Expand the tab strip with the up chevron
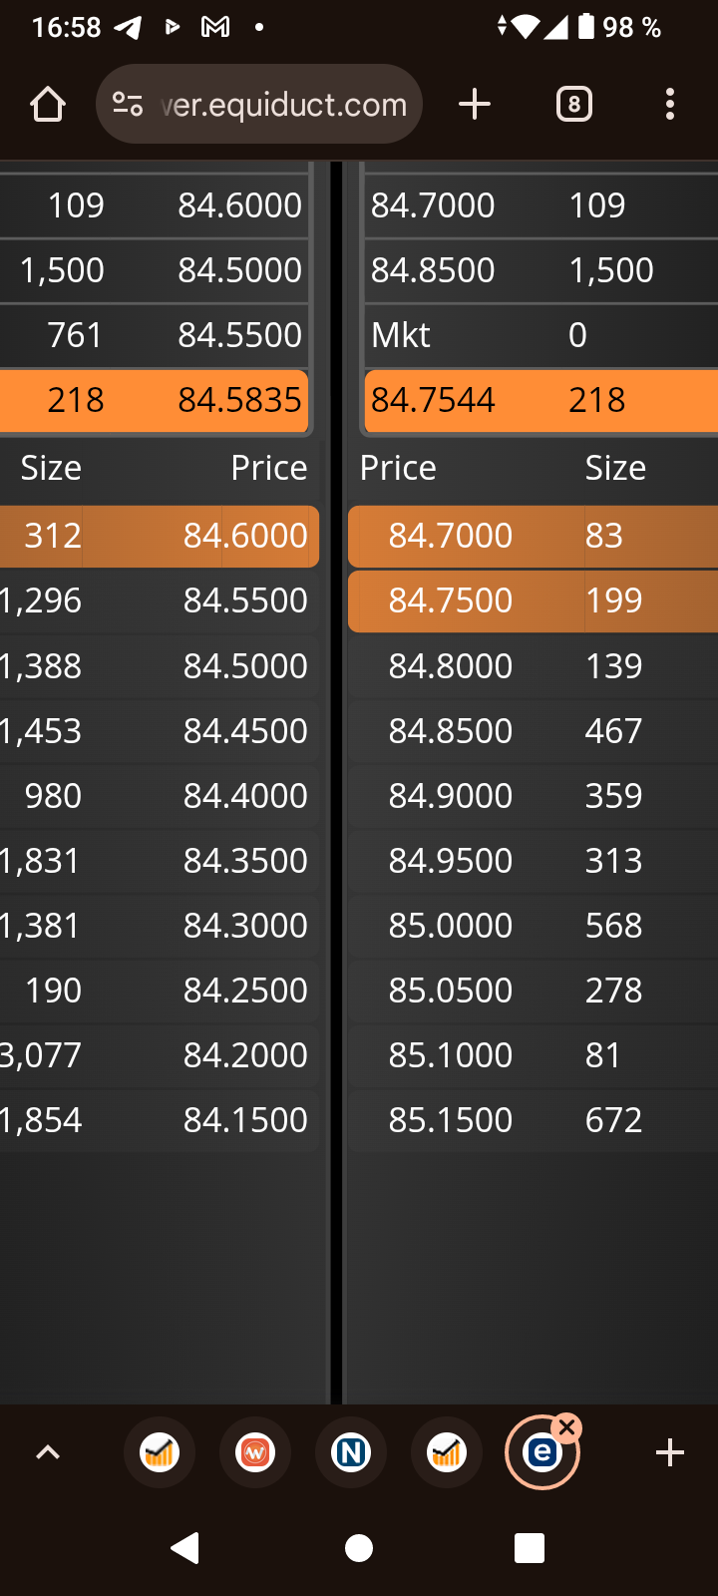Screen dimensions: 718x1596 tap(48, 1452)
